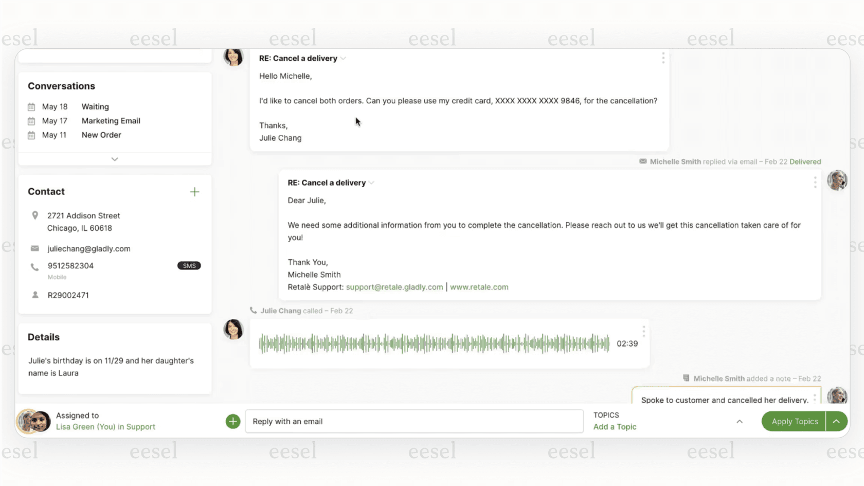The width and height of the screenshot is (864, 486).
Task: Open the subject dropdown on 'RE: Cancel a delivery'
Action: tap(343, 58)
